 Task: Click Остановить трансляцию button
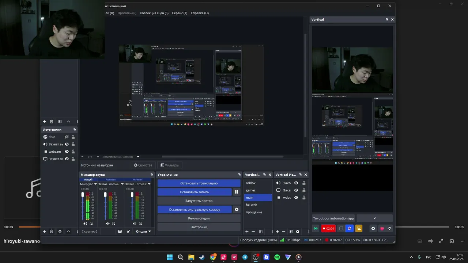pos(199,183)
